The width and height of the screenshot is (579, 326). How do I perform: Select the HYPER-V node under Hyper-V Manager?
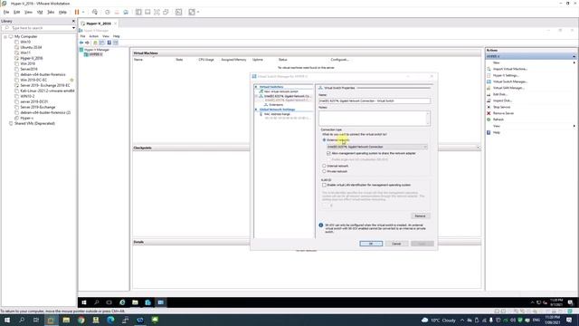point(95,54)
